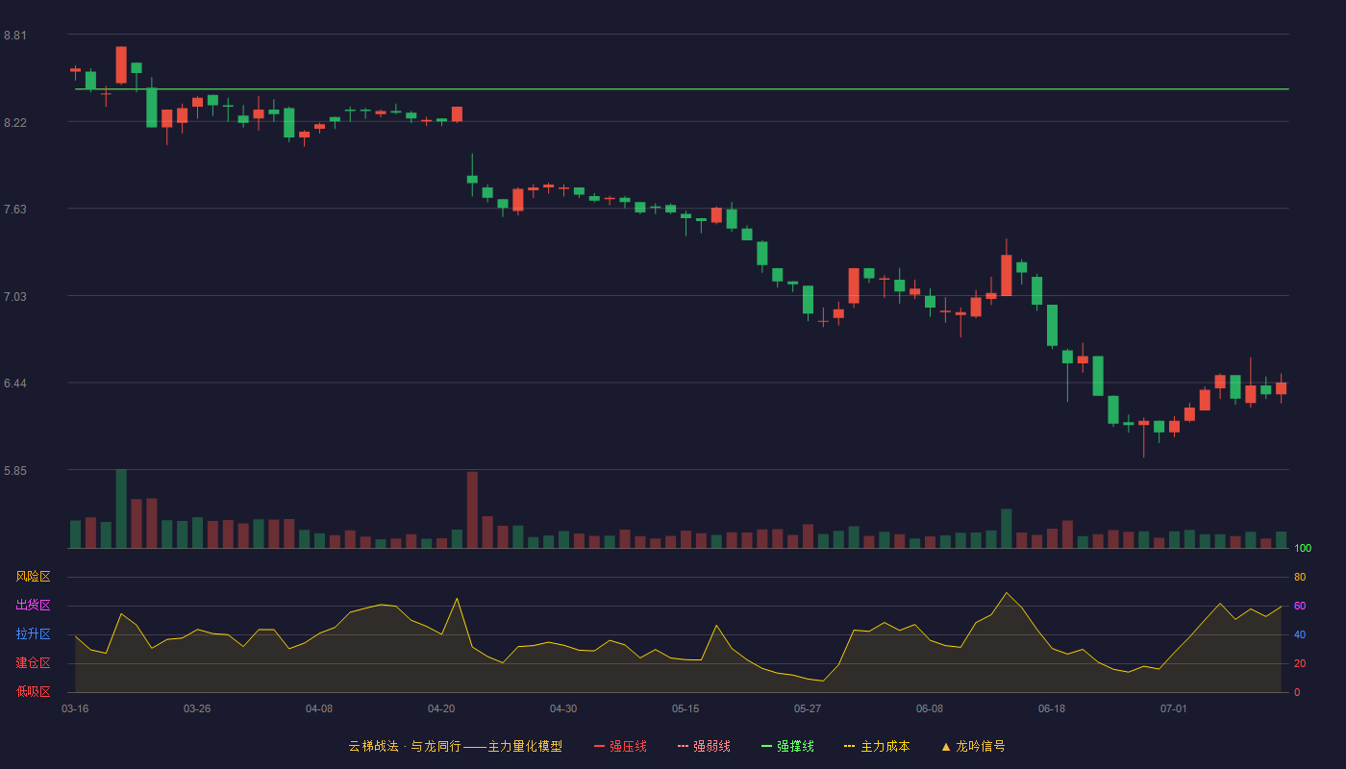Click the 8.22 price axis label
The width and height of the screenshot is (1346, 769).
tap(15, 123)
